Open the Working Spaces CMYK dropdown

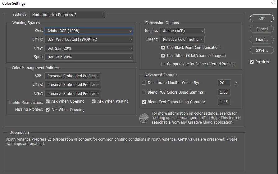click(x=89, y=40)
